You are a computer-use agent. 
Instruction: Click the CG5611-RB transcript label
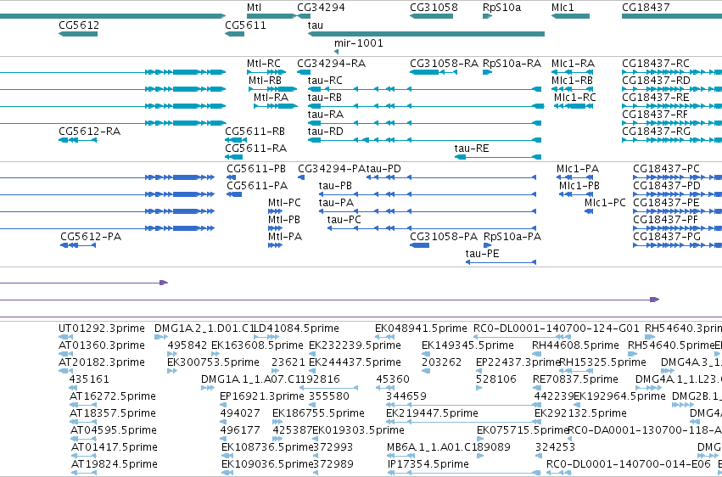click(x=255, y=132)
